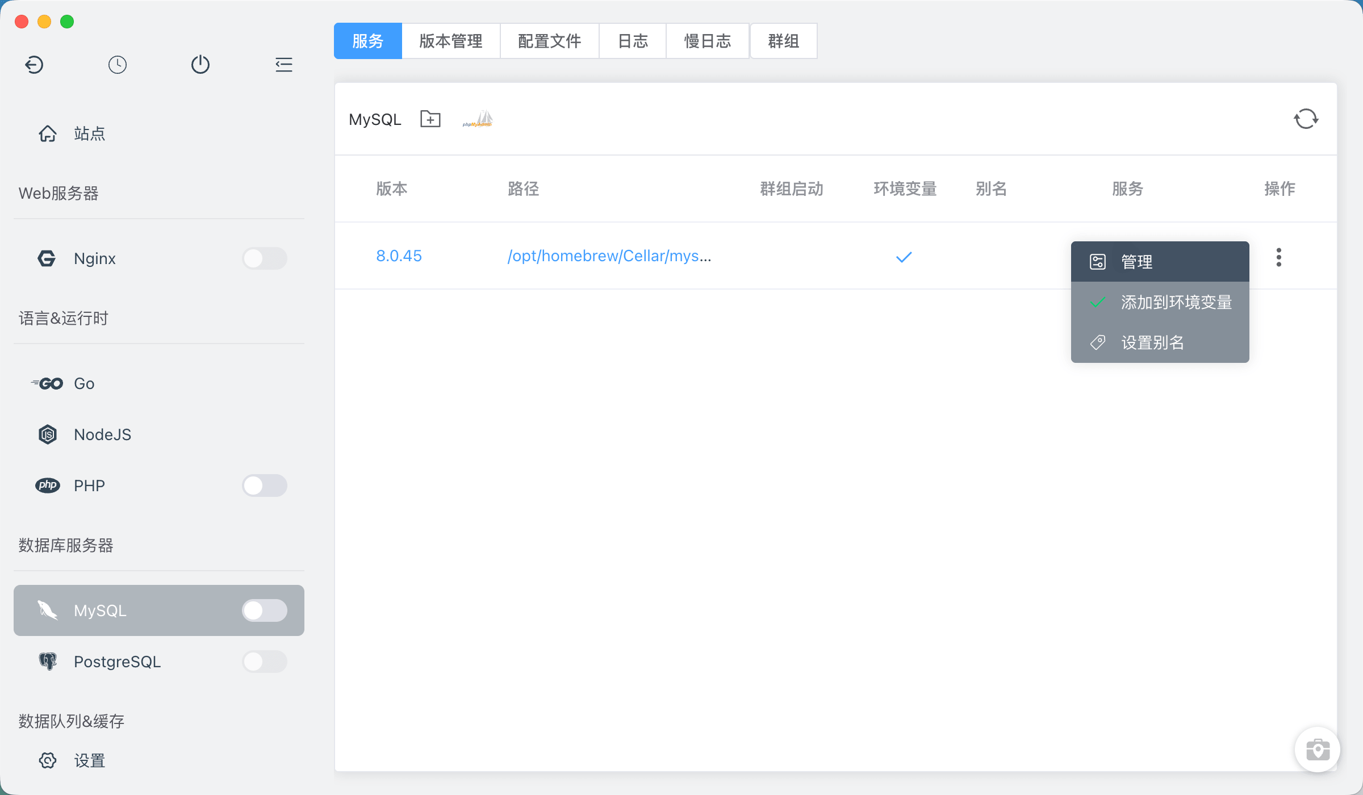This screenshot has height=795, width=1363.
Task: Turn on the MySQL service switch
Action: [265, 610]
